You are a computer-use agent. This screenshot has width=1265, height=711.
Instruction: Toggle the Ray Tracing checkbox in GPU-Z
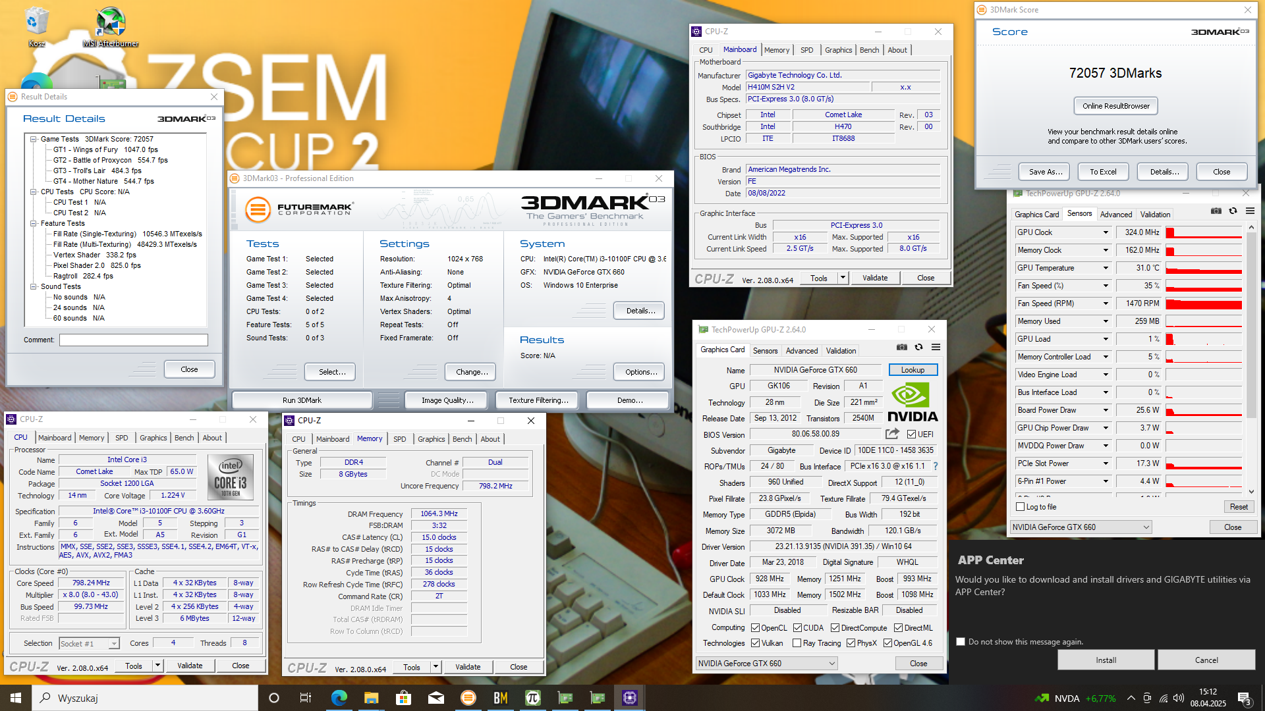pyautogui.click(x=797, y=643)
